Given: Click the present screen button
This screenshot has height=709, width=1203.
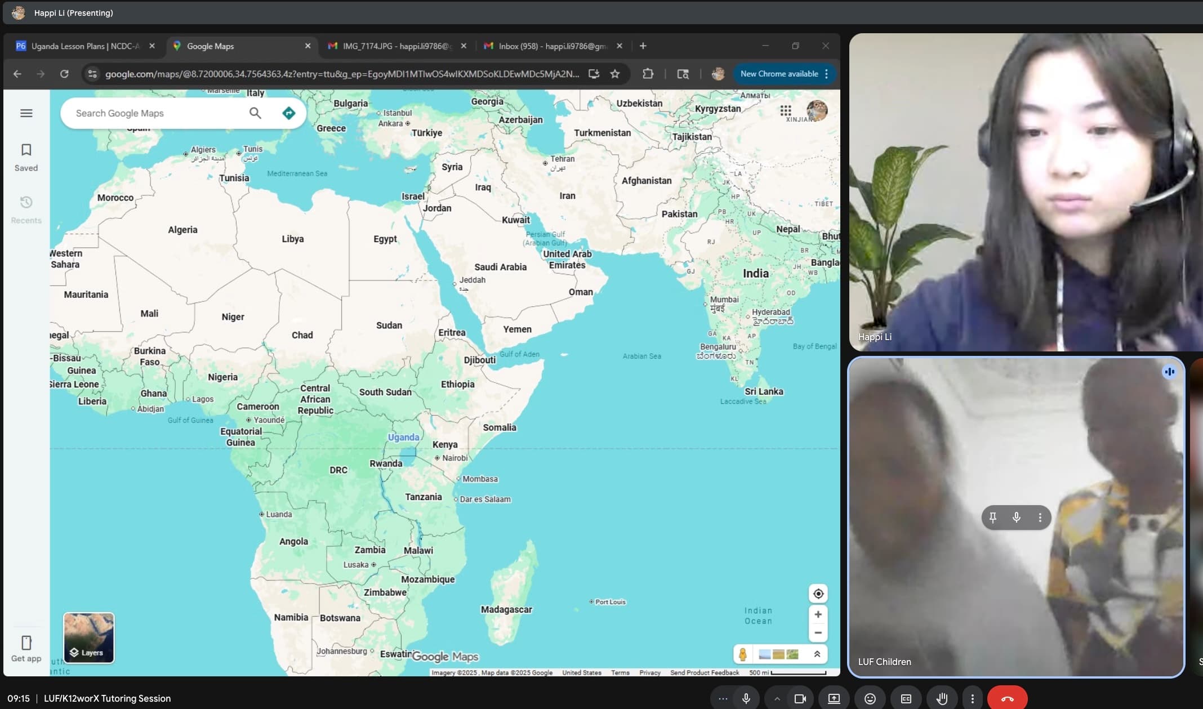Looking at the screenshot, I should (834, 698).
